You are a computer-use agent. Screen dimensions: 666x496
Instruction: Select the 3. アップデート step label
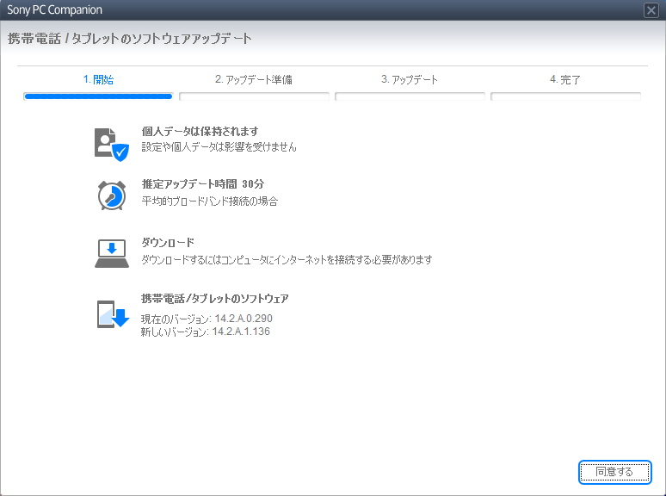[x=410, y=79]
